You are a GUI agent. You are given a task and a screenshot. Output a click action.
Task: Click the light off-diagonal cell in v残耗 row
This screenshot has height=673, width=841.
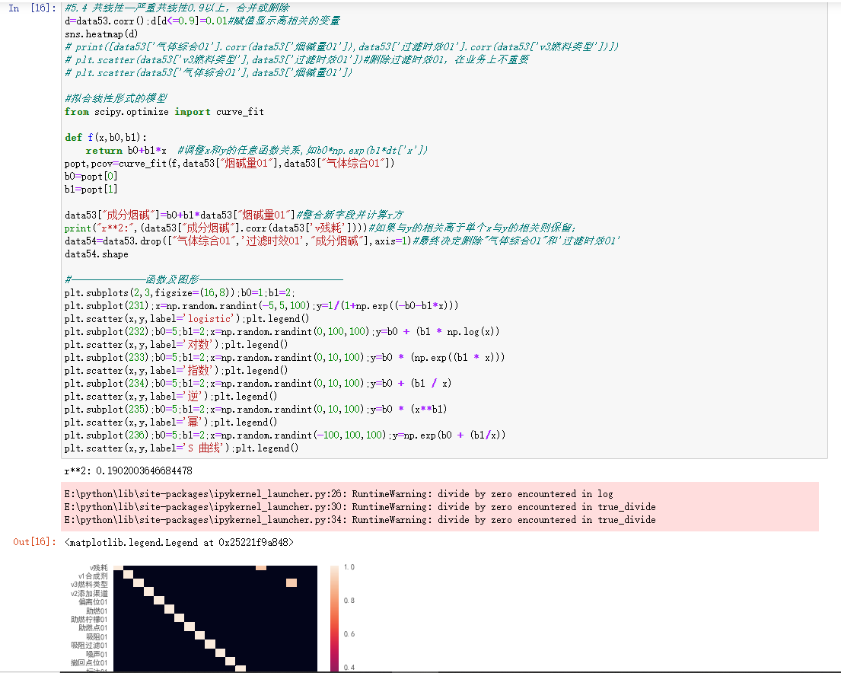[261, 567]
